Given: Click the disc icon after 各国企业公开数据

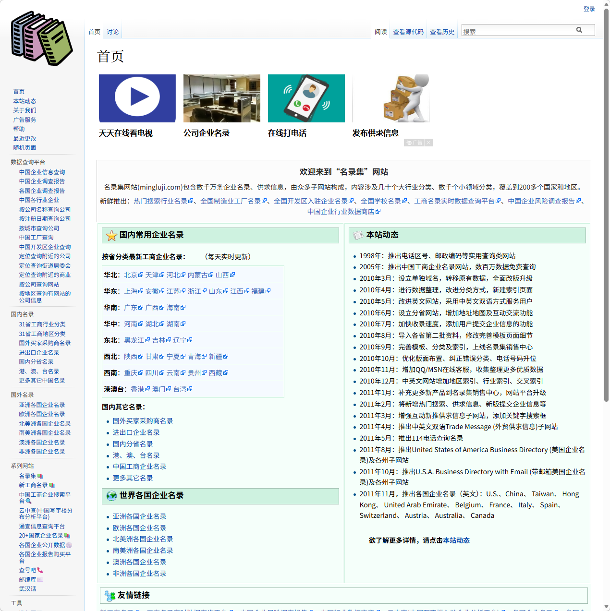Looking at the screenshot, I should pyautogui.click(x=69, y=545).
